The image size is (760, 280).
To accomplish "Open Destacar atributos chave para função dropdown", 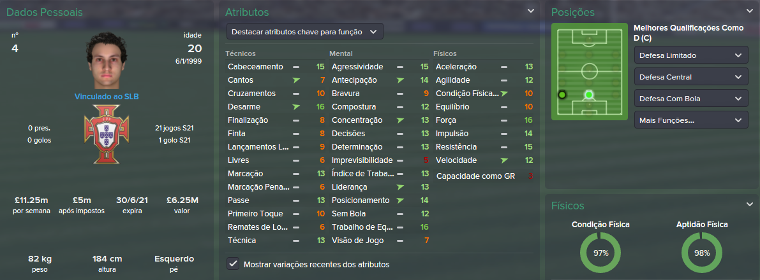I will tap(305, 32).
